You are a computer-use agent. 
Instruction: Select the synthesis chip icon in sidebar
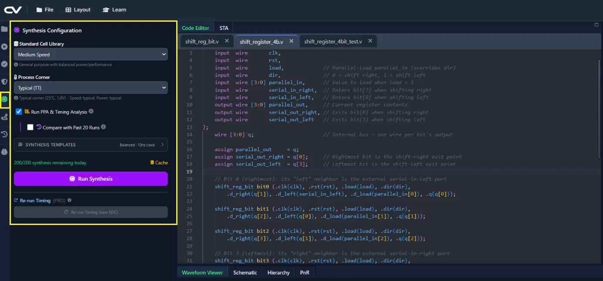[5, 99]
